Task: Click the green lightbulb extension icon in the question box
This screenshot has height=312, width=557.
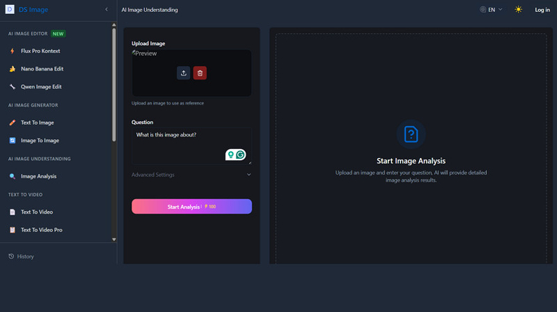Action: point(231,155)
